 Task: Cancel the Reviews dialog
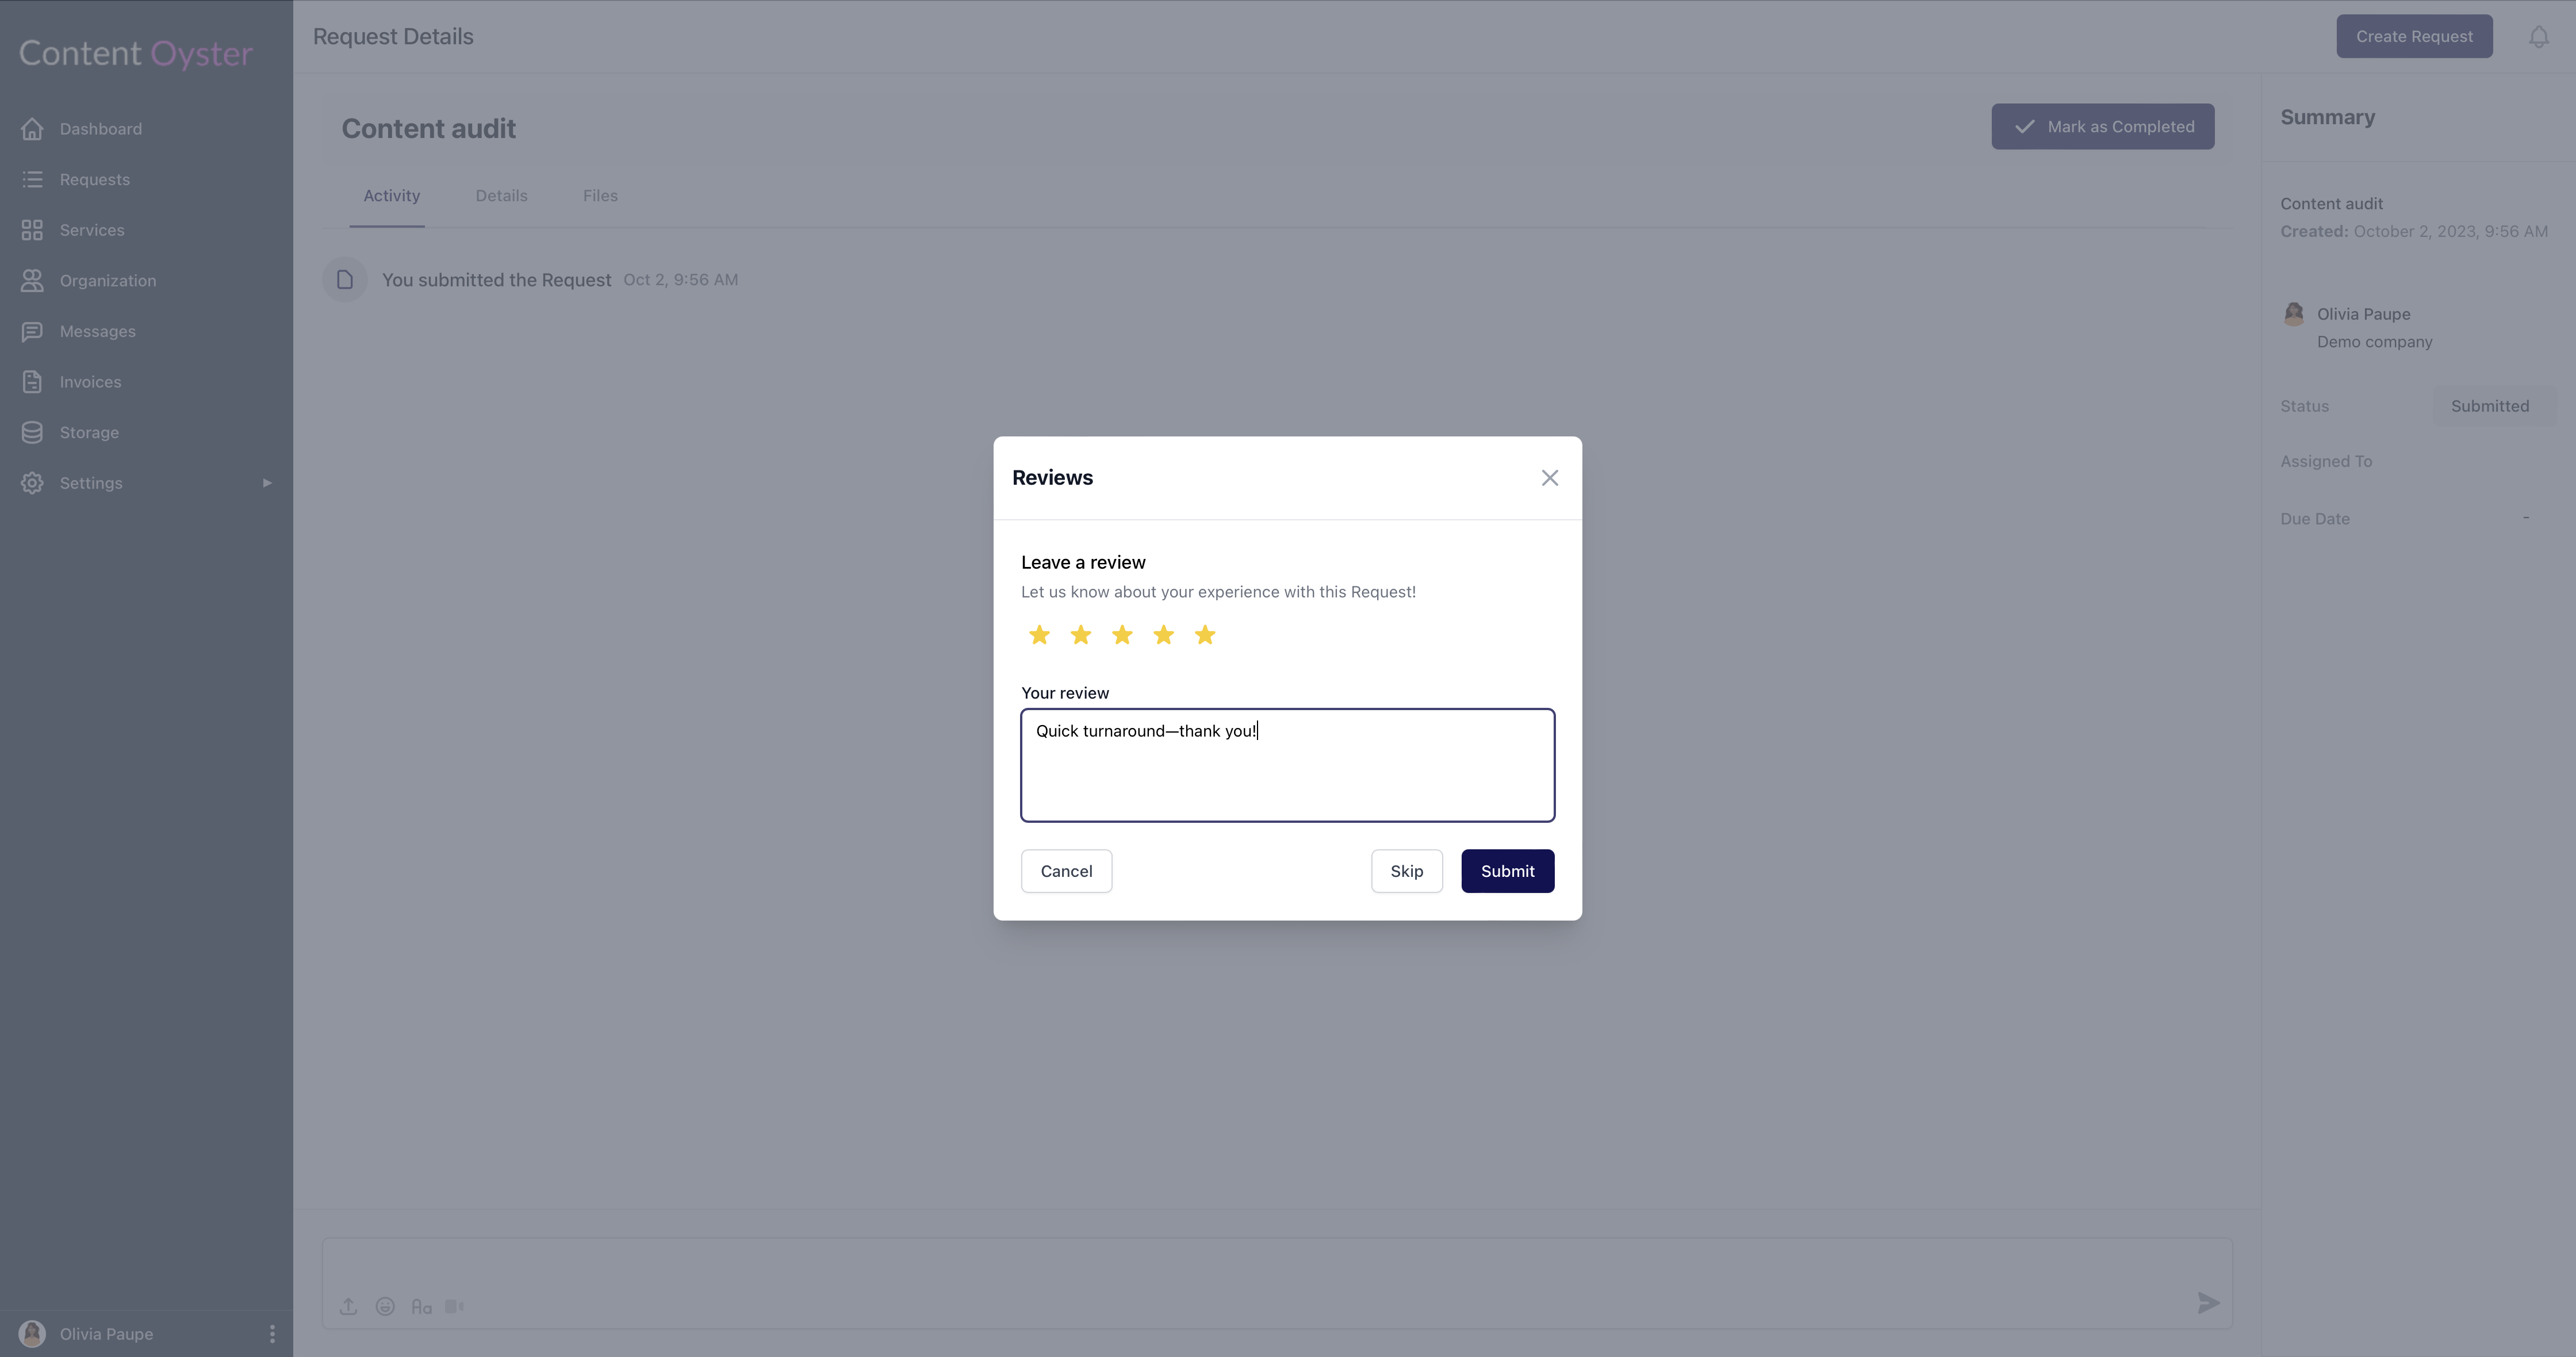[1066, 871]
